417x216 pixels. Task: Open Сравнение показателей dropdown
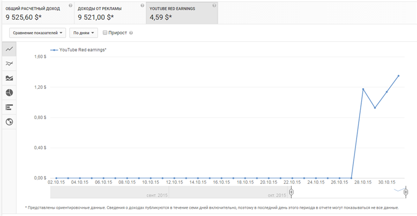(x=38, y=33)
